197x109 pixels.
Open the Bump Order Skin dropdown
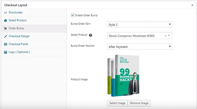139,25
